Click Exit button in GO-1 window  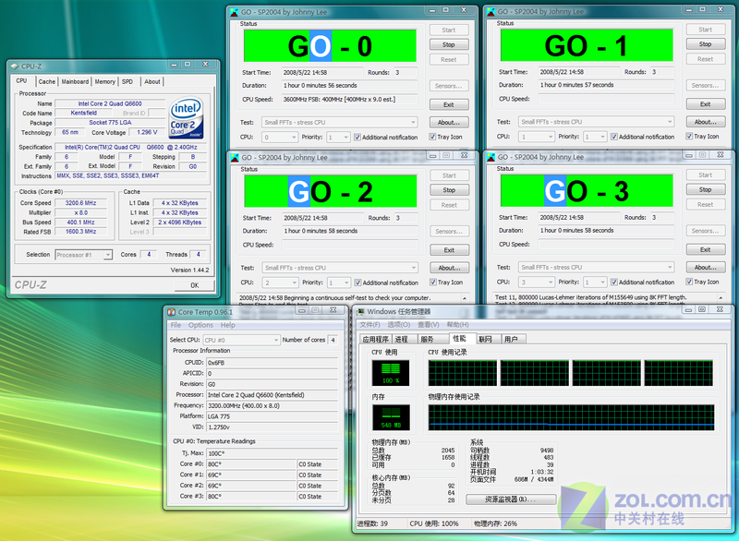(706, 104)
